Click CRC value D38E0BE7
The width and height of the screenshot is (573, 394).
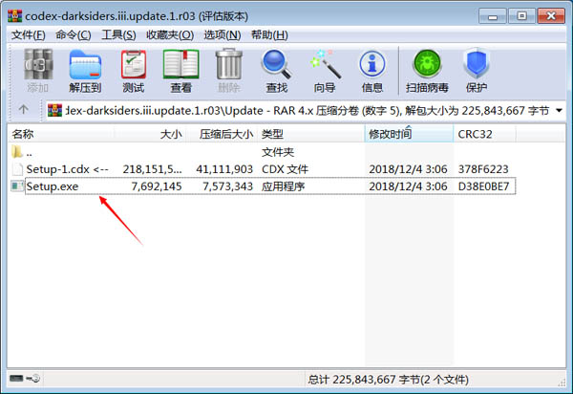(483, 186)
